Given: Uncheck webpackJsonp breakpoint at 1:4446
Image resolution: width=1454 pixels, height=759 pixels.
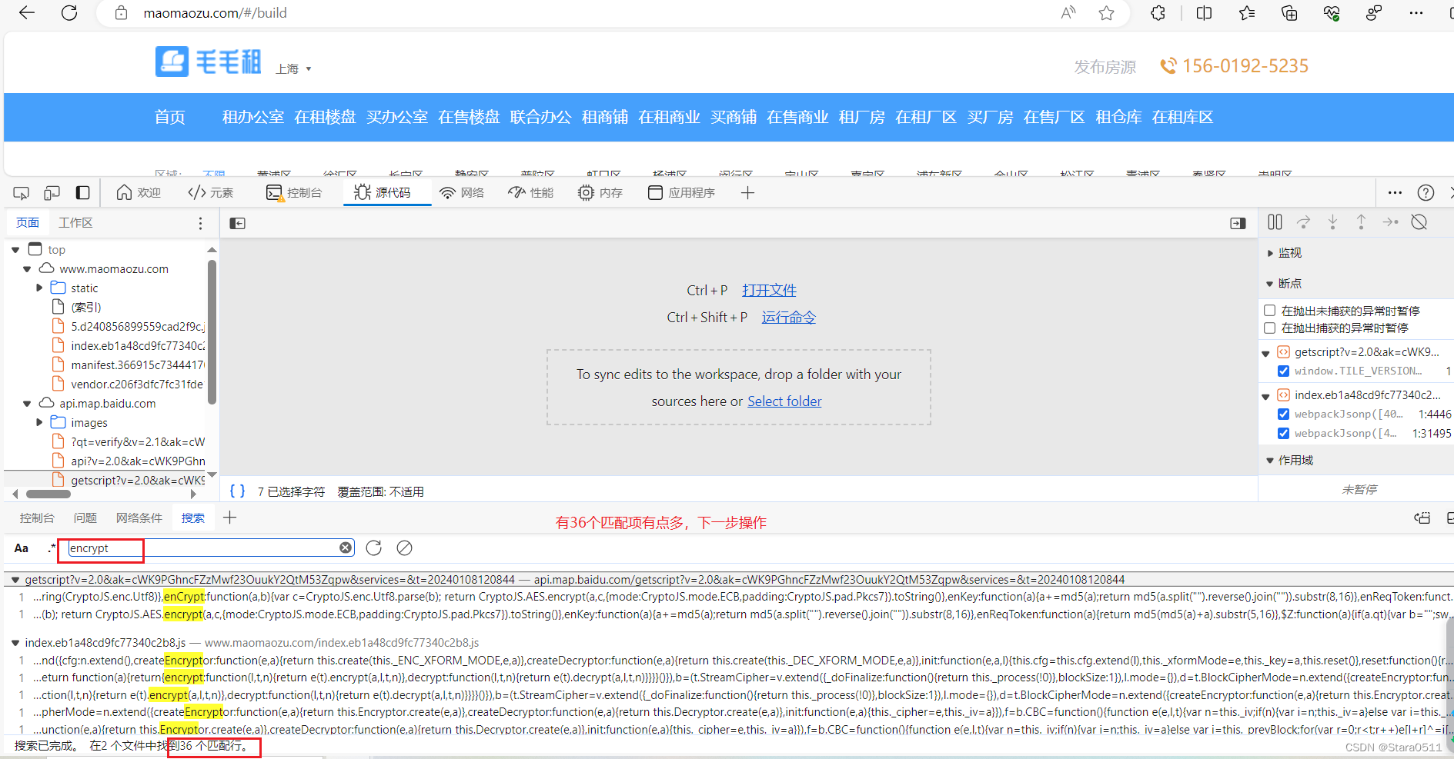Looking at the screenshot, I should [1283, 414].
